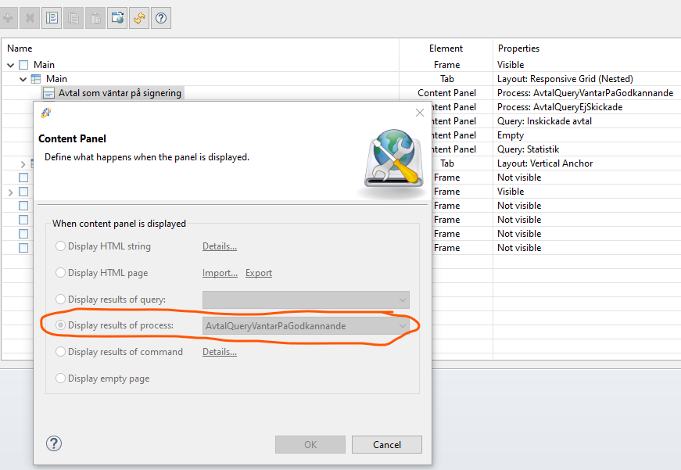Open the Display results of query dropdown
681x470 pixels.
point(306,300)
